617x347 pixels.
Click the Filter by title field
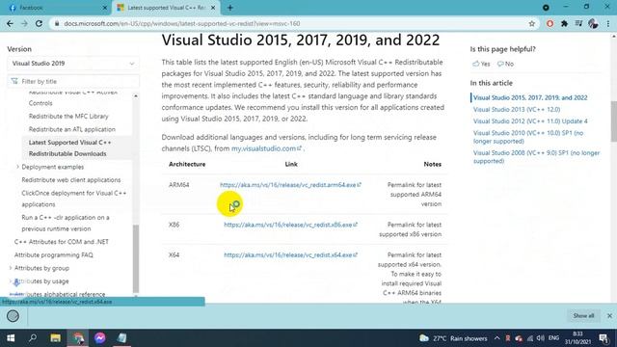[73, 81]
